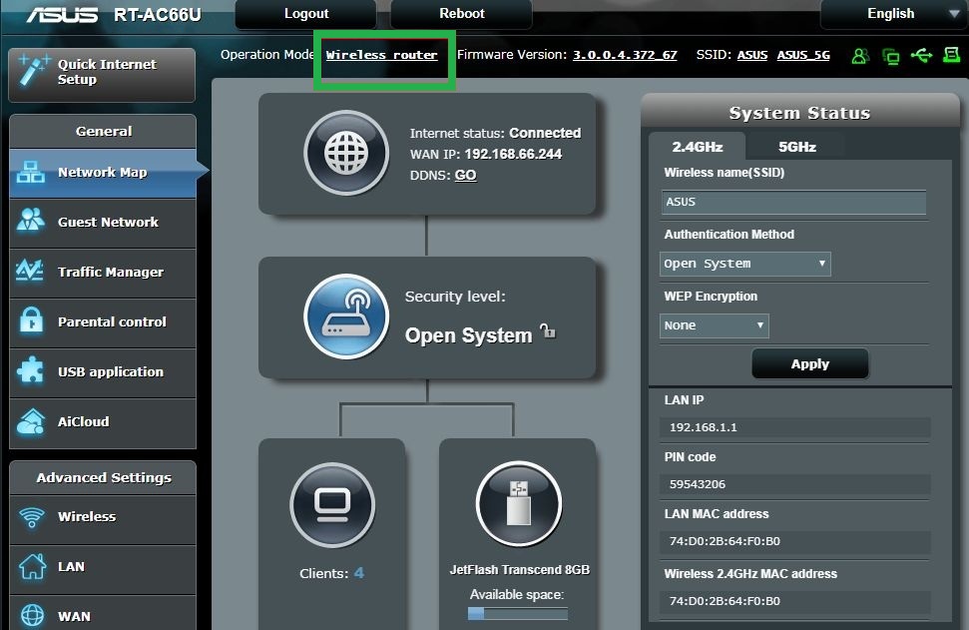Click the Logout button
Viewport: 969px width, 630px height.
306,14
